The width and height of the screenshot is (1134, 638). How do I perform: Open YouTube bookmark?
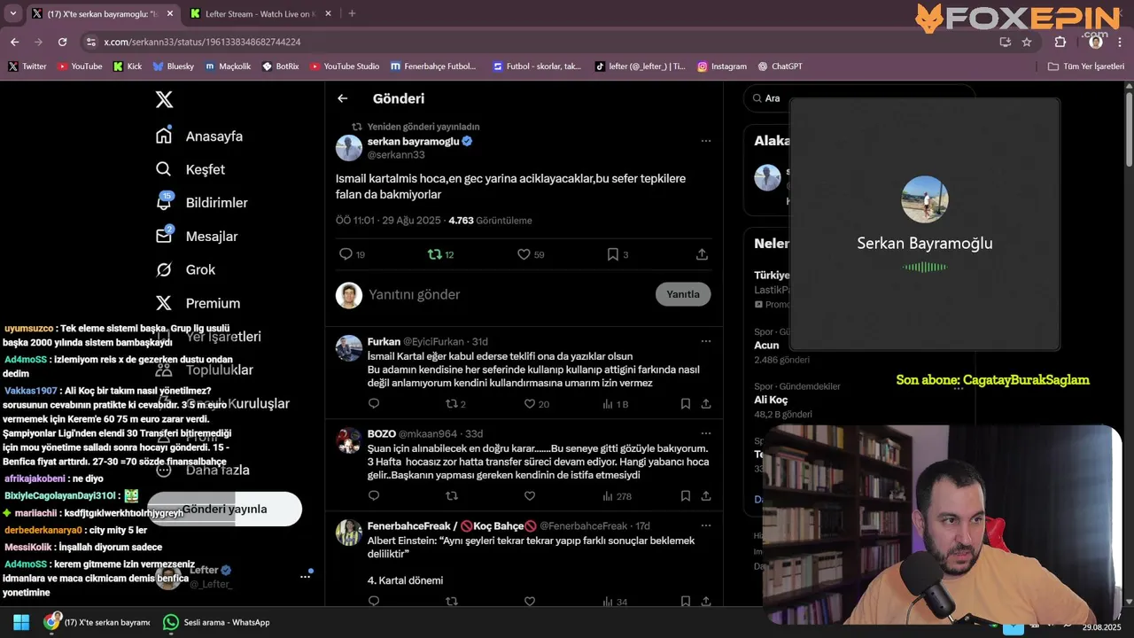[x=80, y=66]
